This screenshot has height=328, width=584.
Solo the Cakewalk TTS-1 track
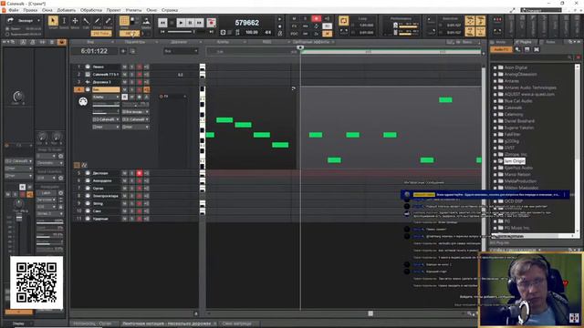click(131, 75)
